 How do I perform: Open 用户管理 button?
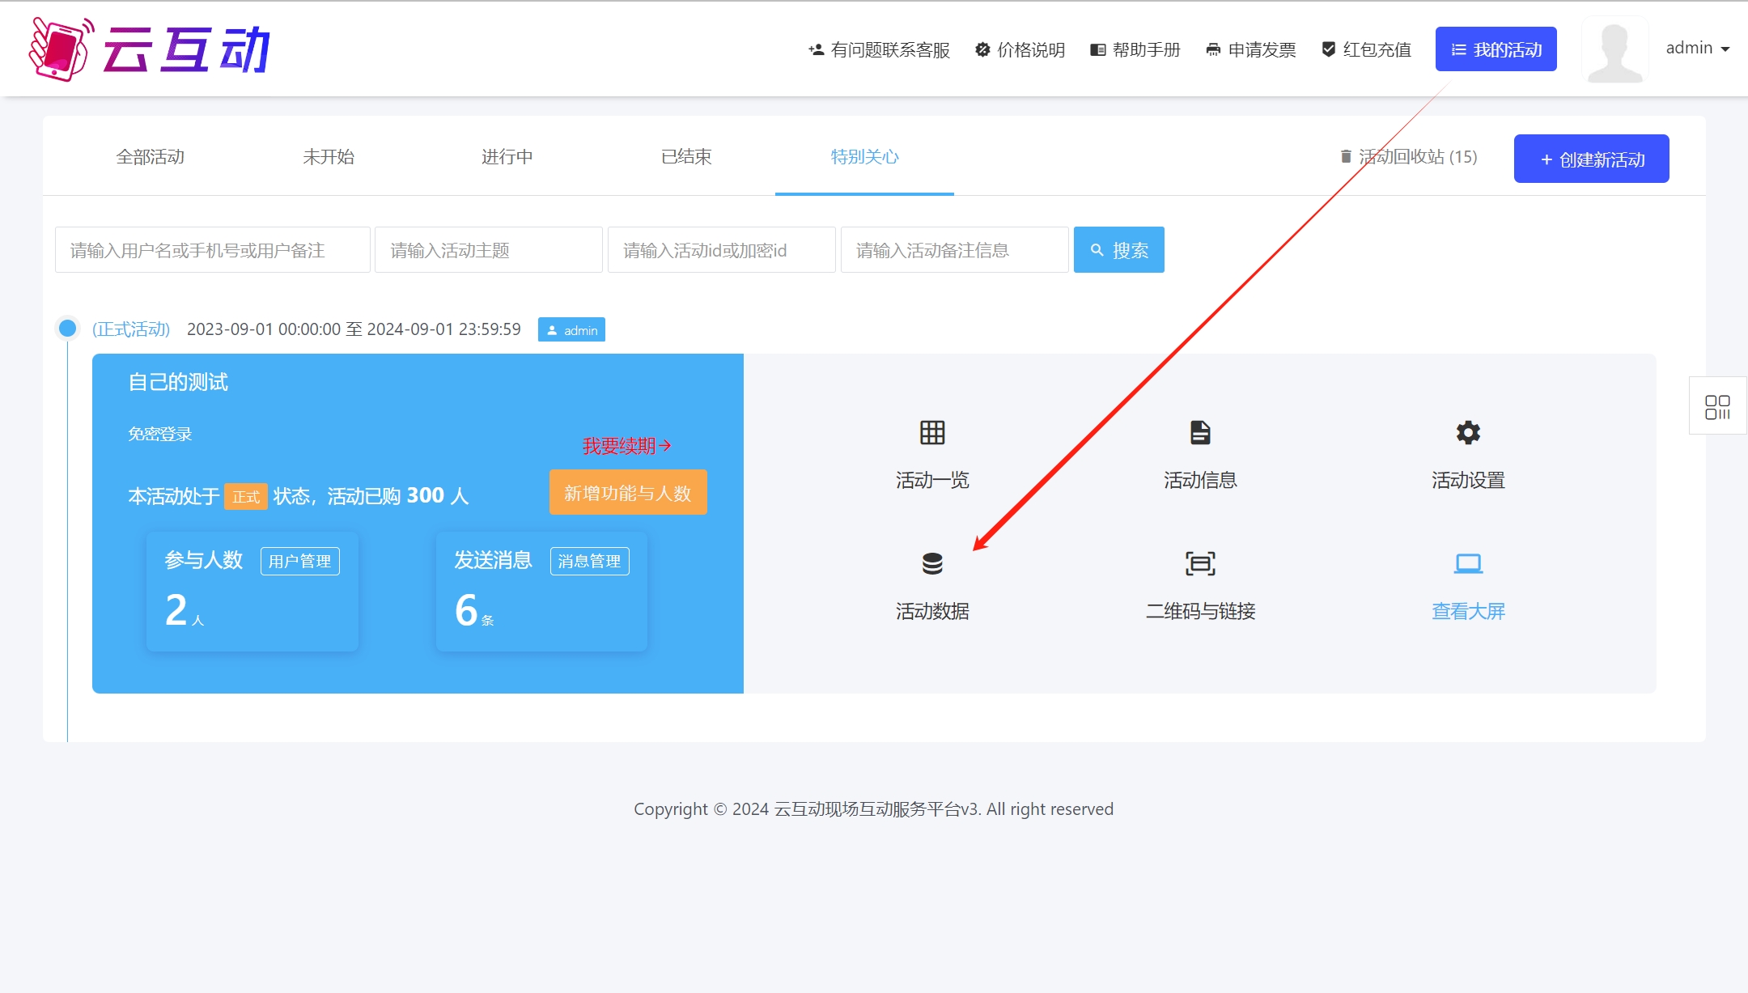[300, 561]
